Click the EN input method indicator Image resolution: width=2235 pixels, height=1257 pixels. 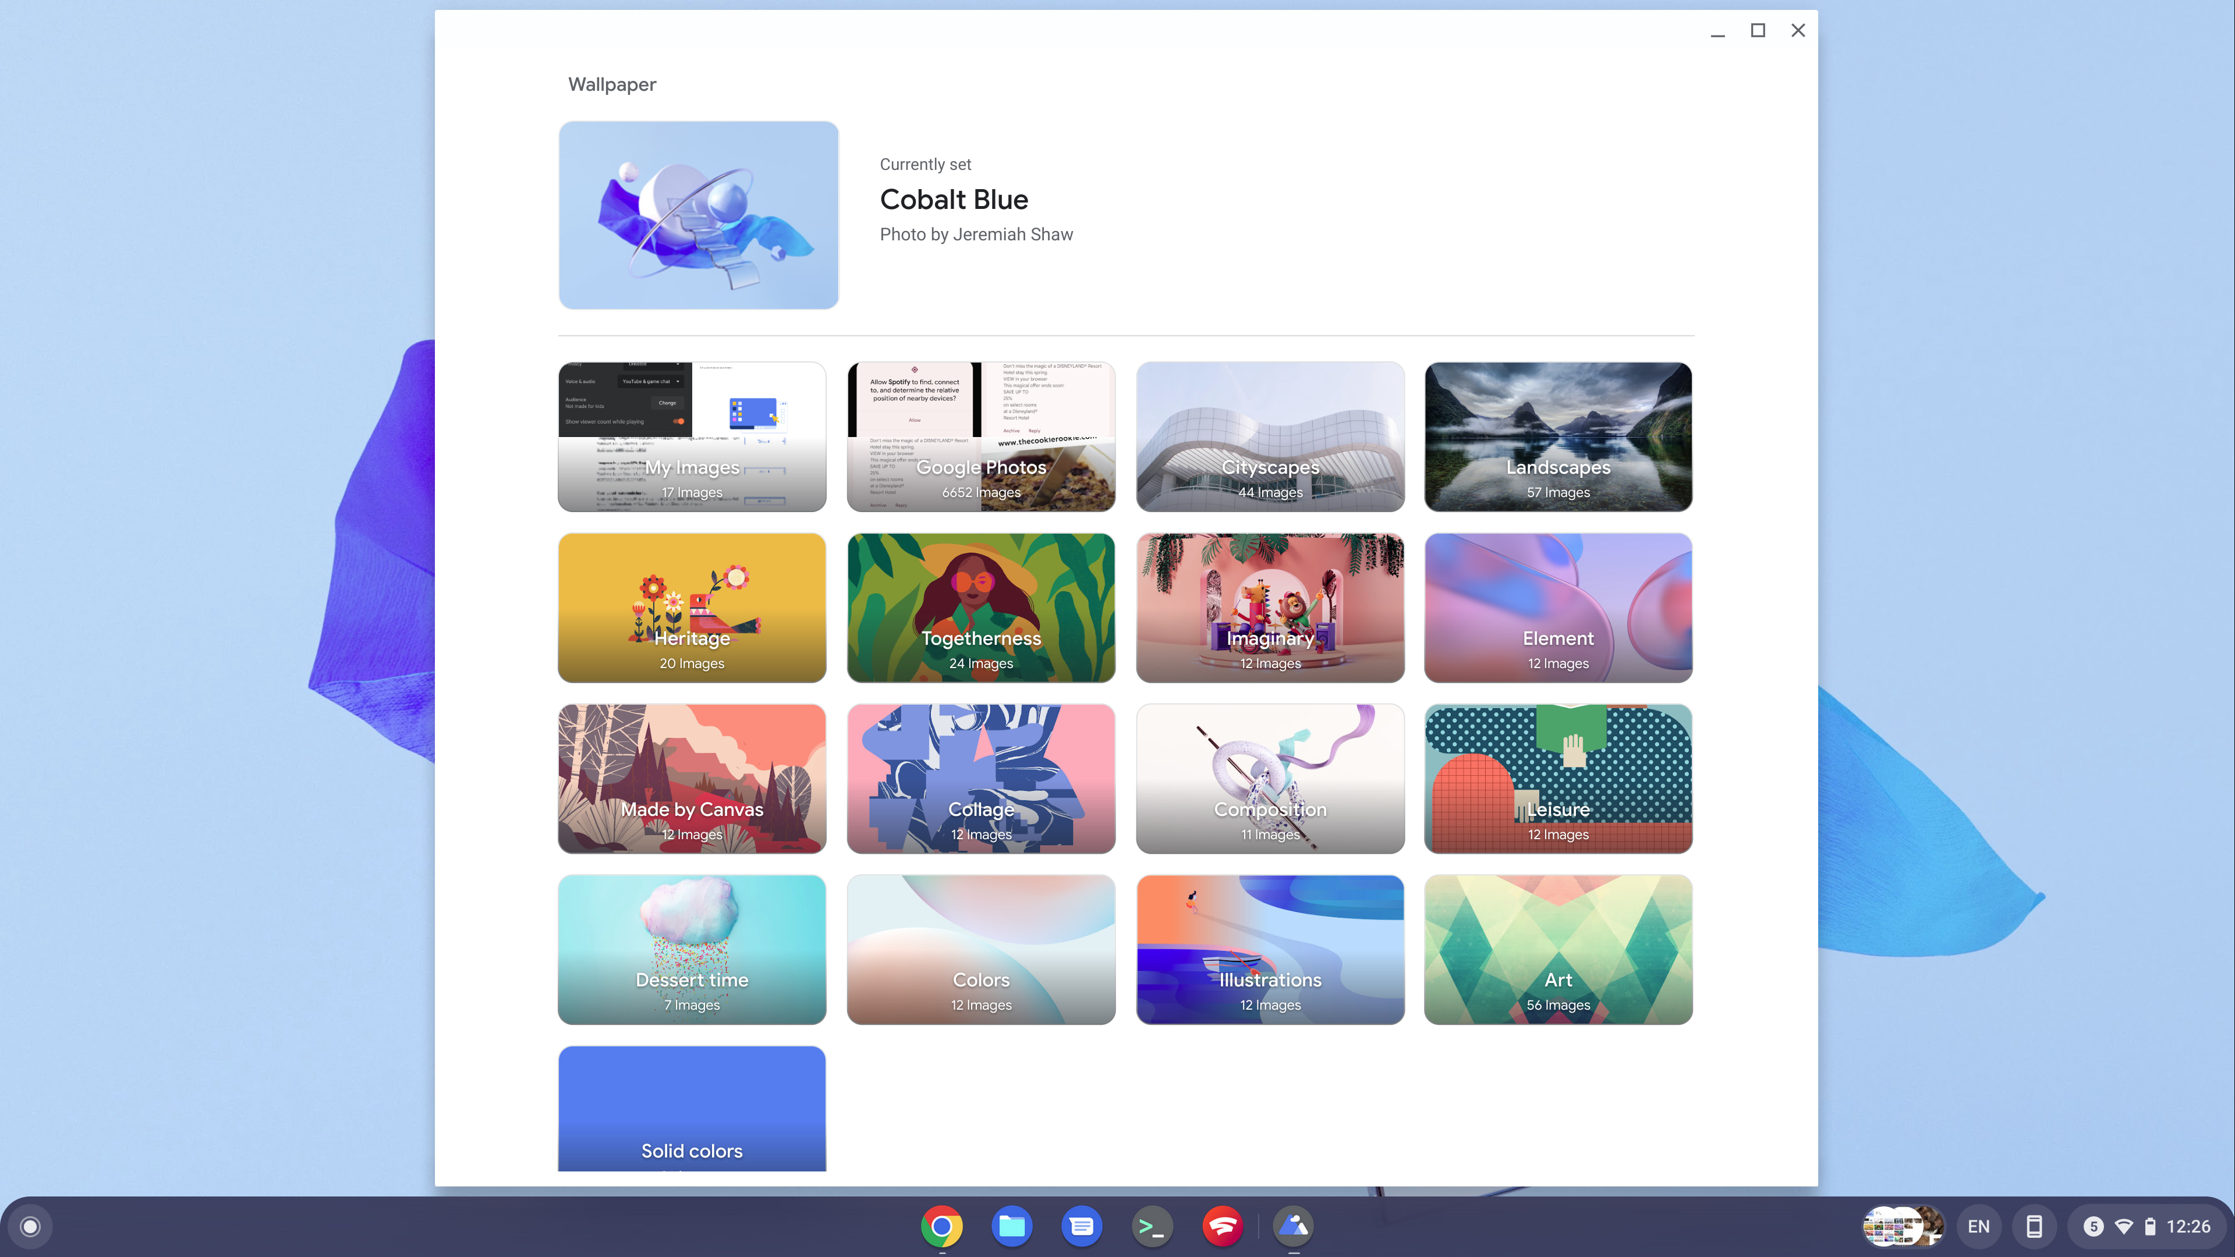pyautogui.click(x=1979, y=1226)
